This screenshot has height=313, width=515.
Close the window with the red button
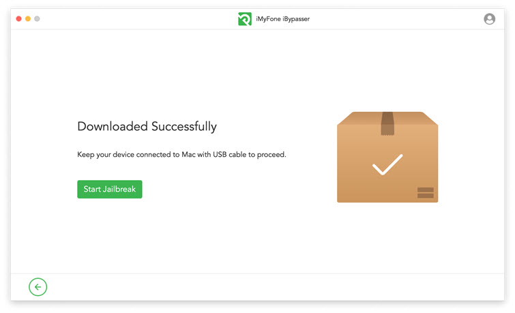click(x=18, y=18)
